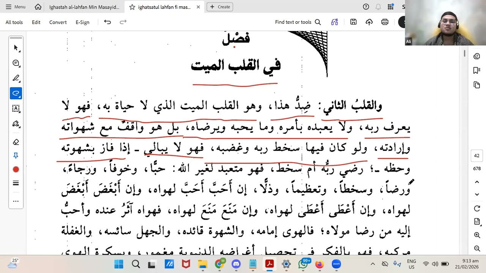Open Windows taskbar search
This screenshot has height=273, width=486.
click(x=136, y=264)
